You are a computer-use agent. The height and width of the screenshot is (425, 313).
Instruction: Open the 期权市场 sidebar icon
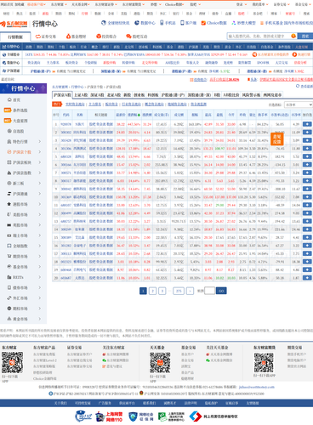[9, 309]
